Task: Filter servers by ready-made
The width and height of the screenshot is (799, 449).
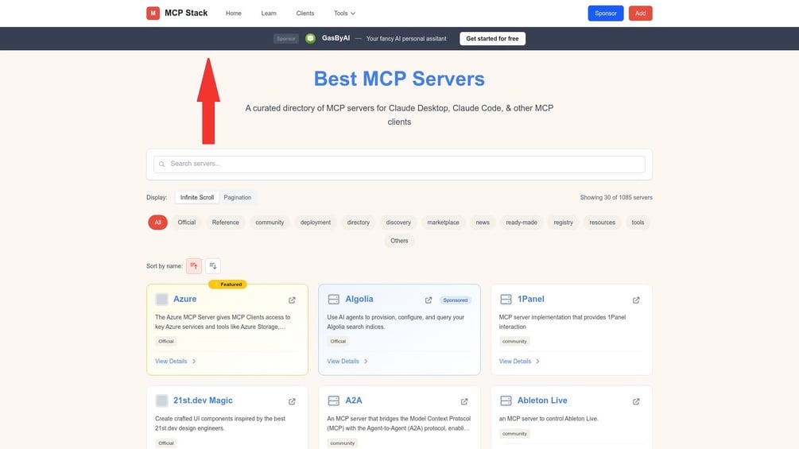Action: pos(522,223)
